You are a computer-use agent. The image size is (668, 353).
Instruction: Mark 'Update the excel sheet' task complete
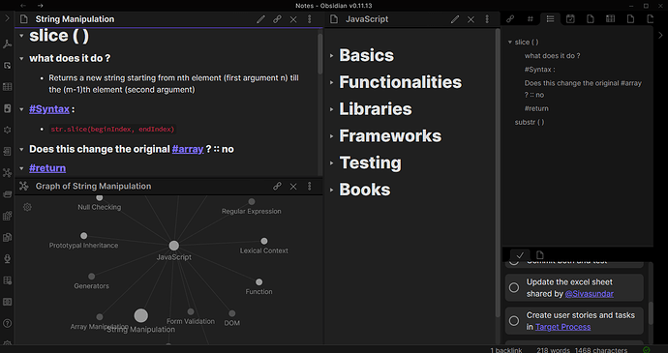514,288
